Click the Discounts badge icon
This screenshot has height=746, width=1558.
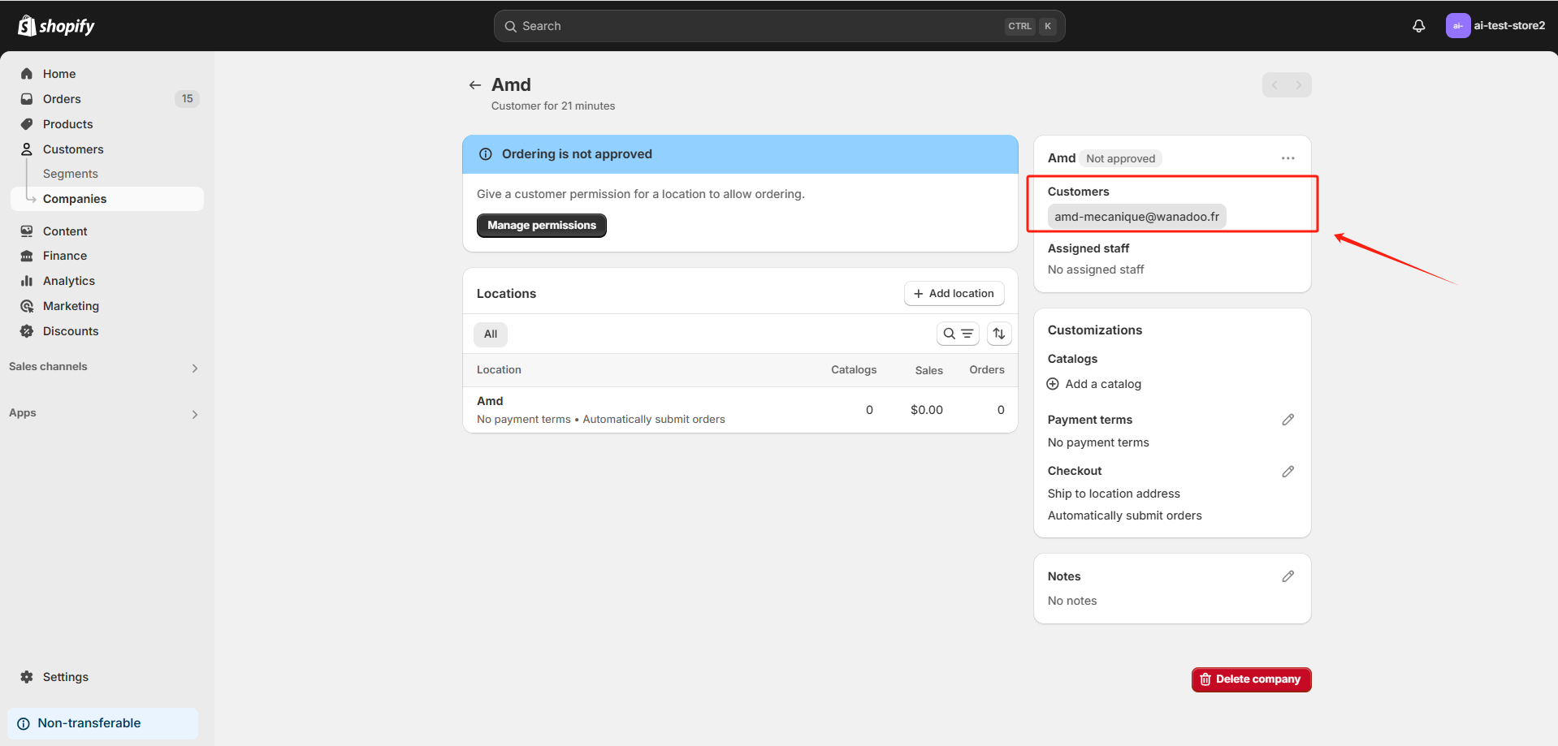coord(27,331)
